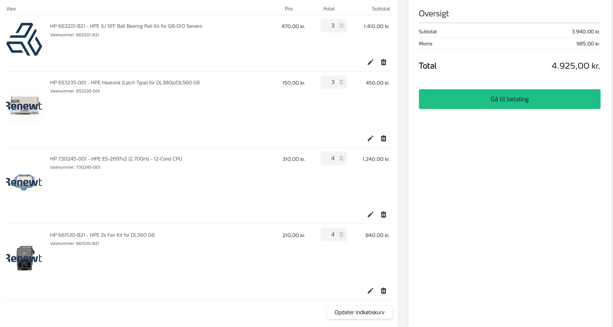Screen dimensions: 613x327
Task: Delete the HPE Rail Kit from cart
Action: tap(384, 62)
